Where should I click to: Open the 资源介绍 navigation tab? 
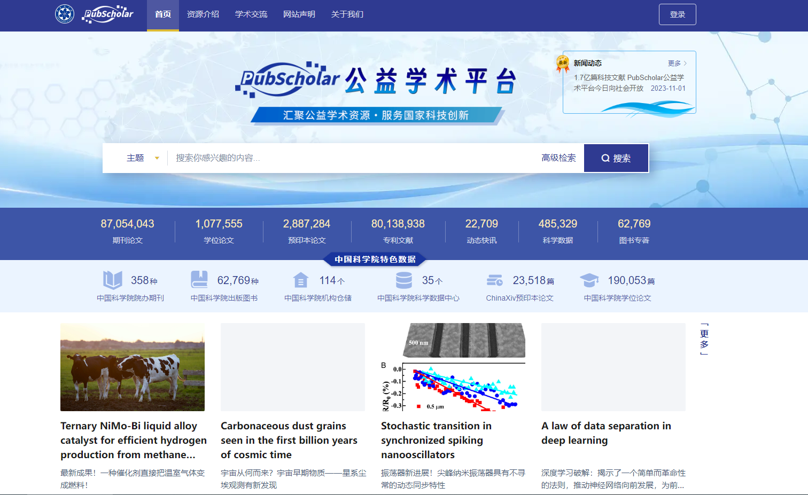203,14
